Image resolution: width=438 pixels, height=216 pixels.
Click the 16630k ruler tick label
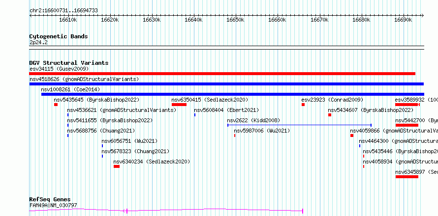(x=152, y=20)
